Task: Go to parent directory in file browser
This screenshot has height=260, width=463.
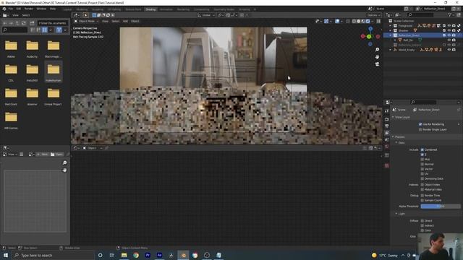Action: pyautogui.click(x=17, y=23)
